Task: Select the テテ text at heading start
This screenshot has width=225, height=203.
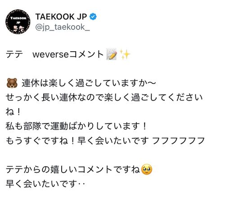Action: click(14, 54)
